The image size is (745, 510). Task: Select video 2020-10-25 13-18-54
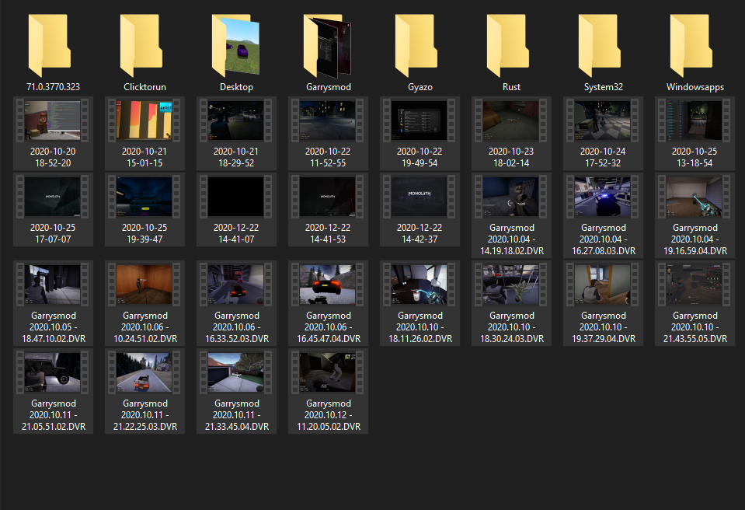tap(695, 133)
